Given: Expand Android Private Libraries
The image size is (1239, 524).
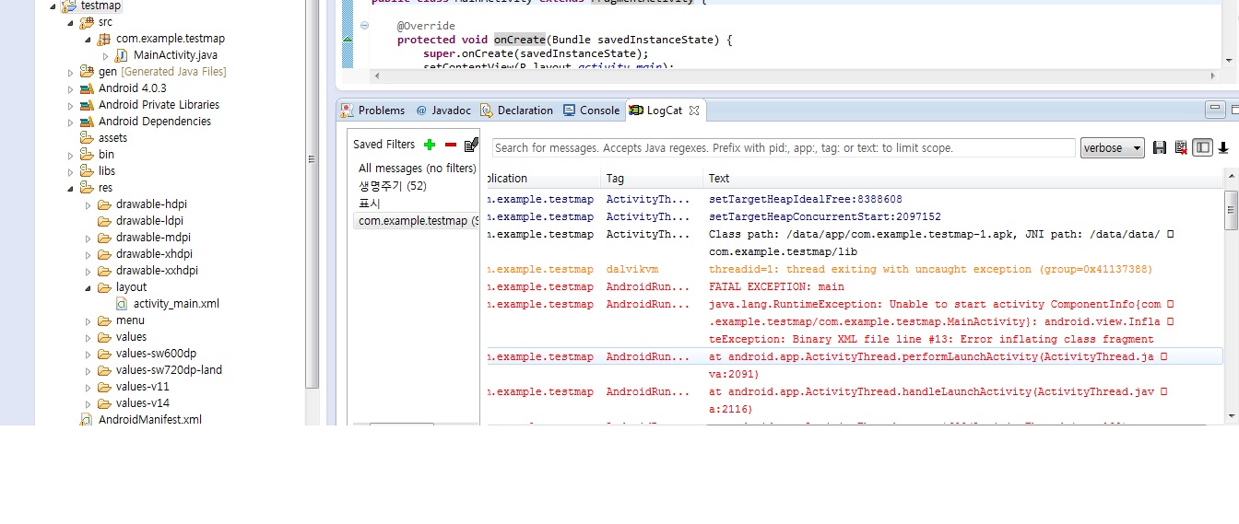Looking at the screenshot, I should pyautogui.click(x=70, y=105).
